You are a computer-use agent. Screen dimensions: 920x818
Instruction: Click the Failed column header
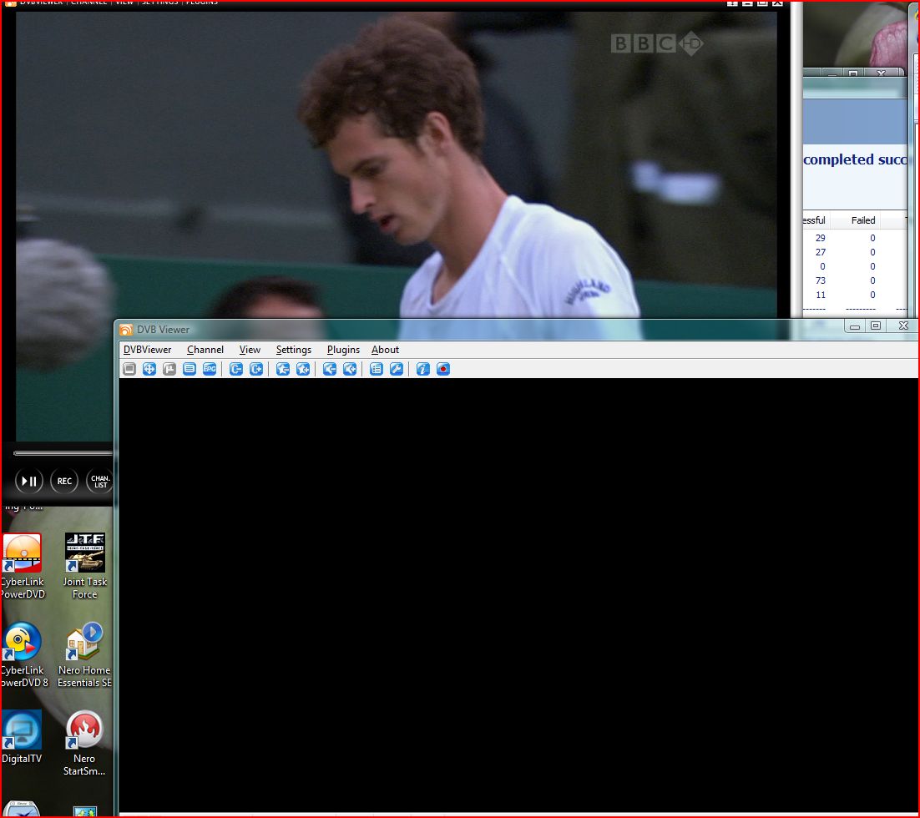point(863,220)
